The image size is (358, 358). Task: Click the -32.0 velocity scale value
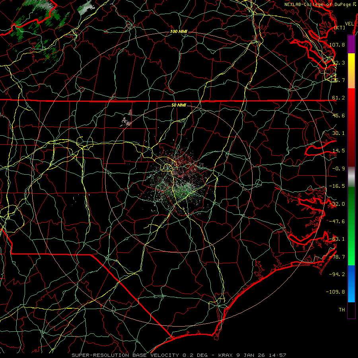pos(337,204)
